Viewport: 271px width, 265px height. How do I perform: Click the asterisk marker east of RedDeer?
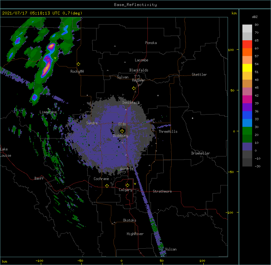pyautogui.click(x=158, y=96)
